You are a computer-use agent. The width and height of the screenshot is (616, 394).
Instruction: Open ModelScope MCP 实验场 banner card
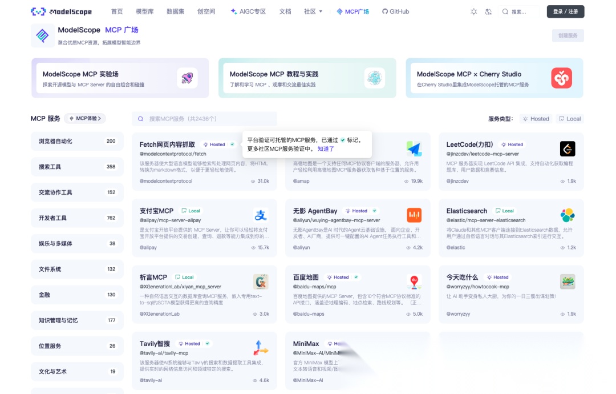120,78
